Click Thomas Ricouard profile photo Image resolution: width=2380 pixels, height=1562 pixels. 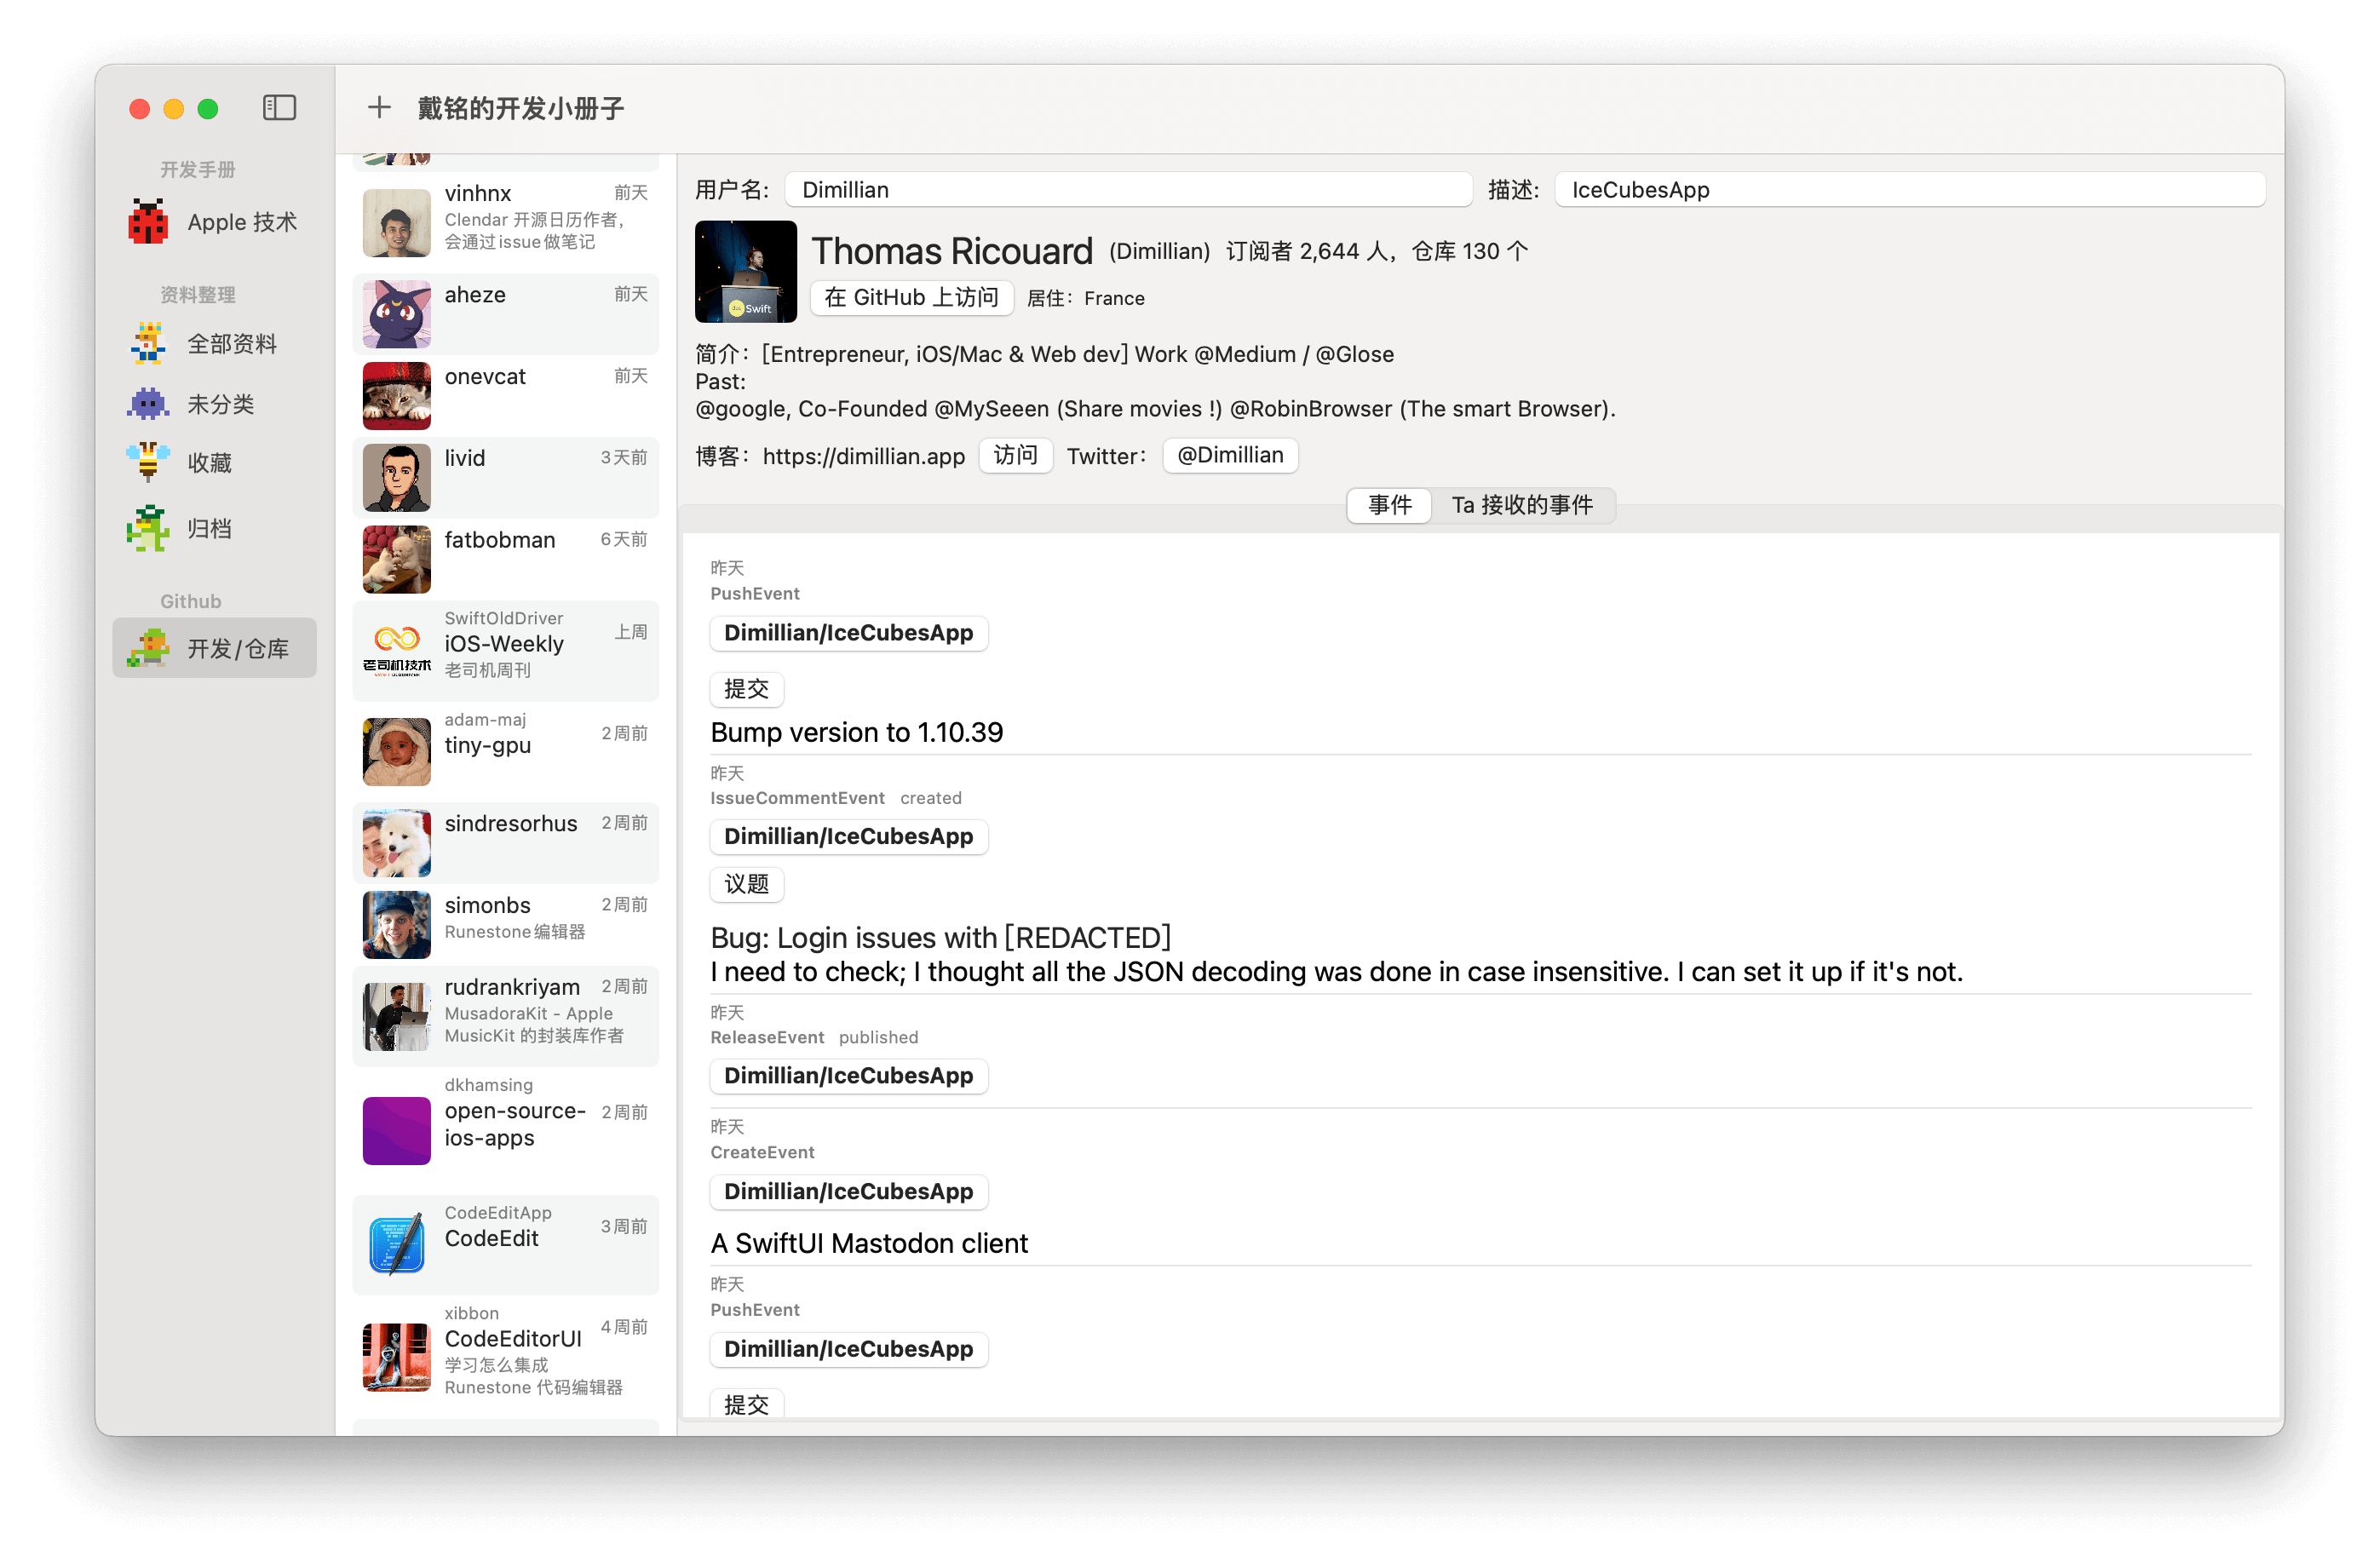(746, 272)
